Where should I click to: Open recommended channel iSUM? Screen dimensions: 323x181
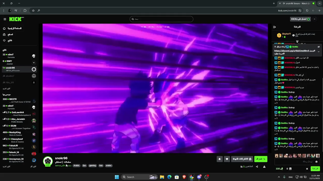pos(19,127)
